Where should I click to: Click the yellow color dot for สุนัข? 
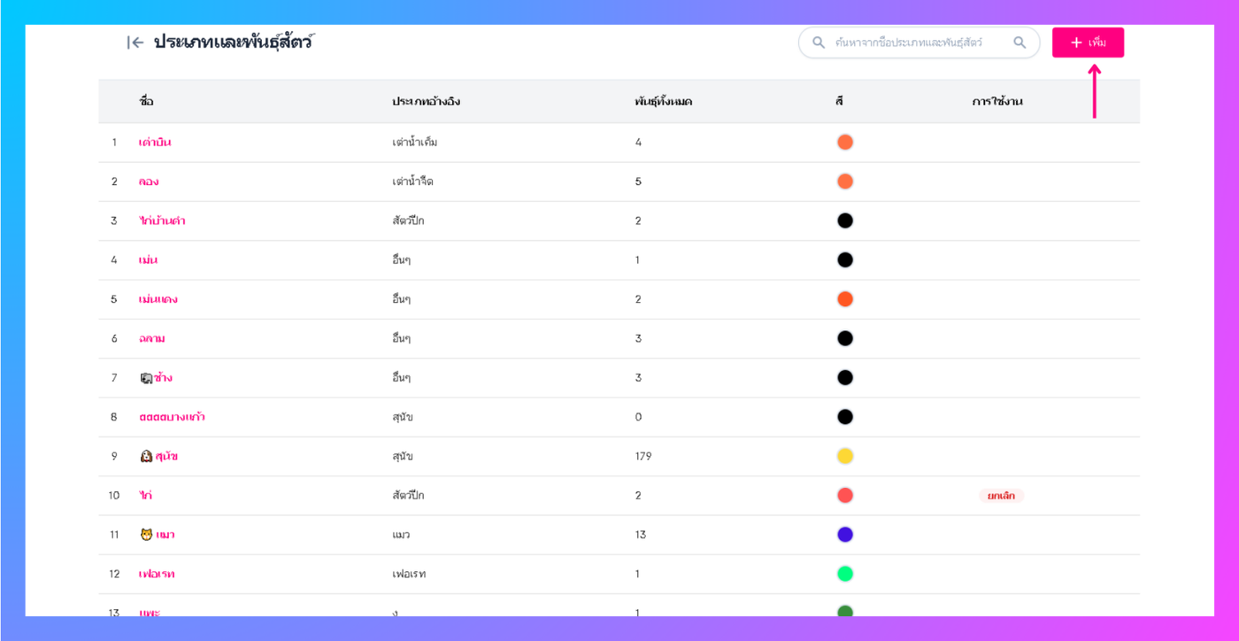click(845, 456)
